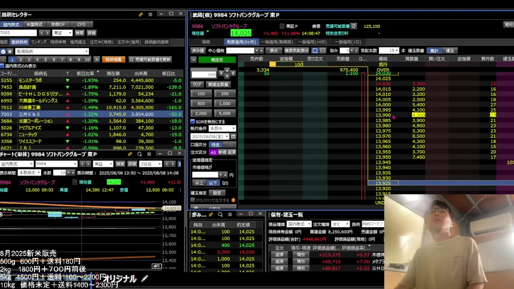Click the stock code field showing 7003
The height and width of the screenshot is (289, 514).
(x=18, y=33)
